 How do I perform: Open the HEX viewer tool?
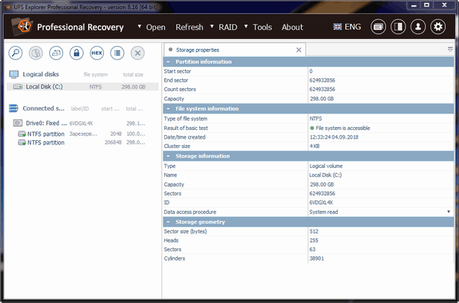(97, 53)
